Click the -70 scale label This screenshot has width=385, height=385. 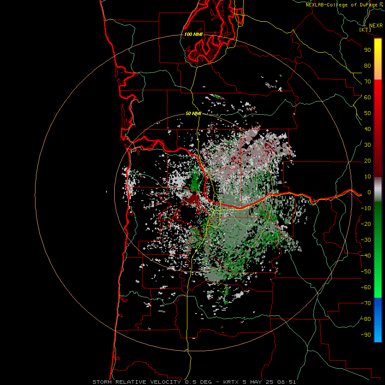click(366, 303)
